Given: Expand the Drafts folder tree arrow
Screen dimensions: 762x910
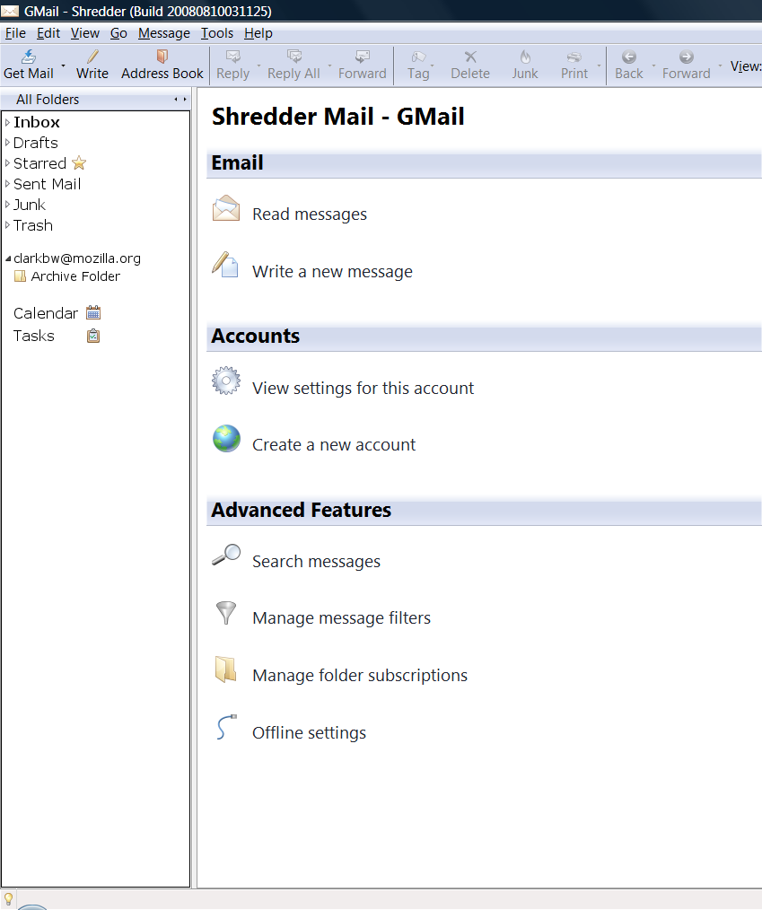Looking at the screenshot, I should click(7, 142).
